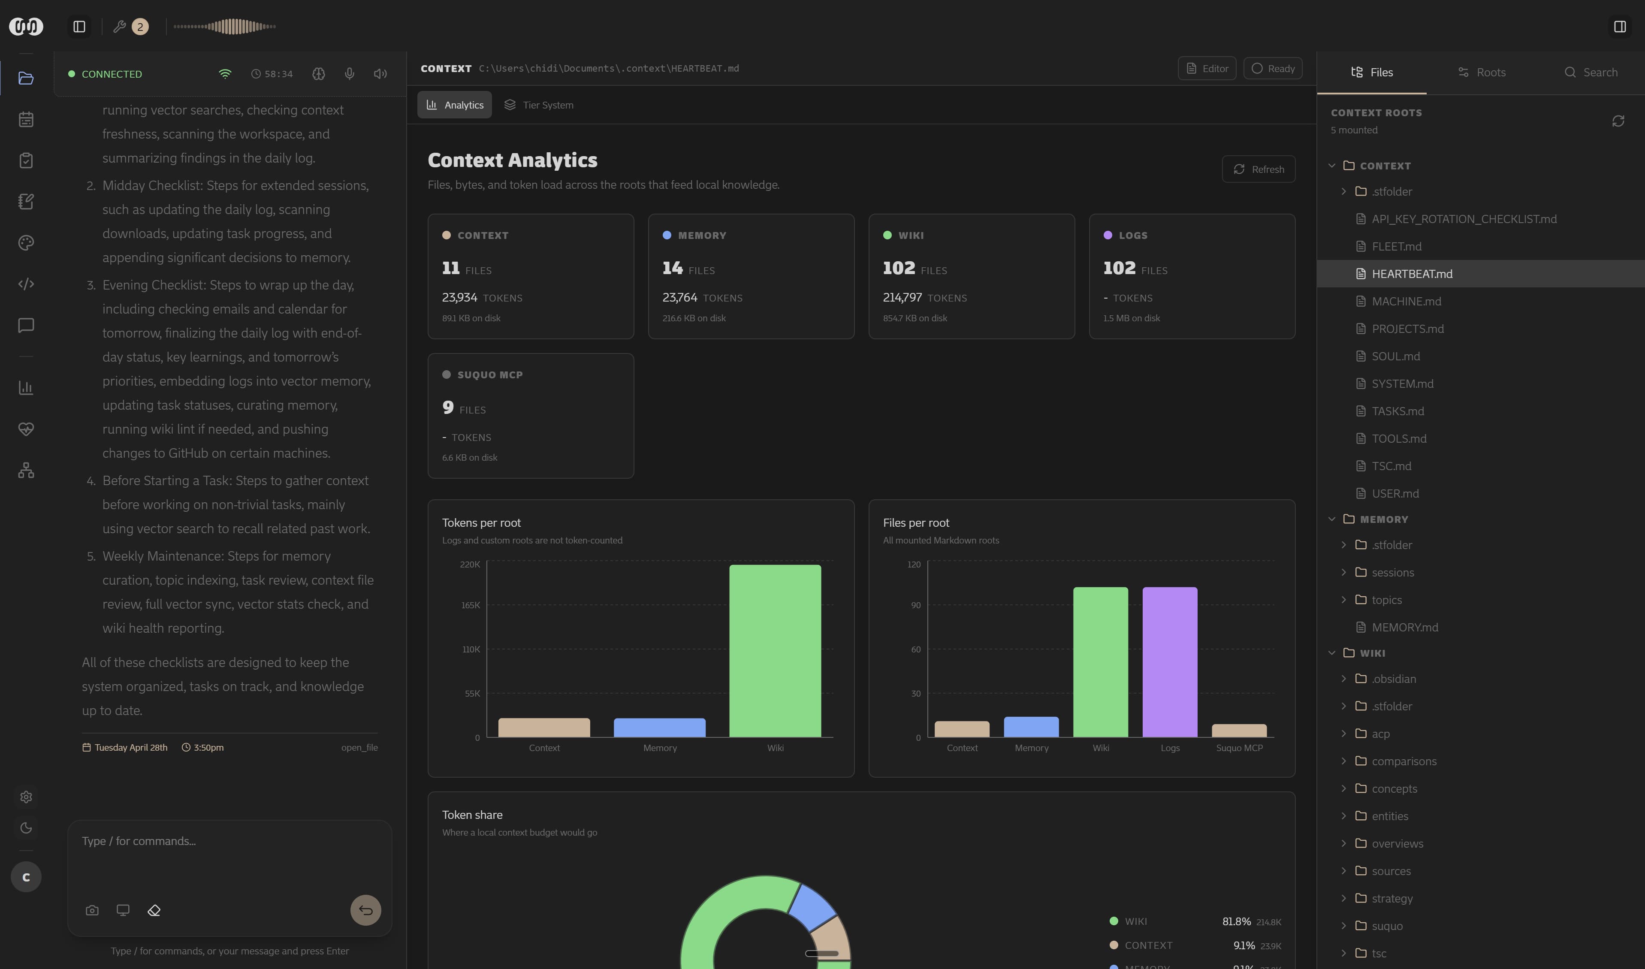Click the CONNECTED status indicator
The width and height of the screenshot is (1645, 969).
tap(105, 74)
